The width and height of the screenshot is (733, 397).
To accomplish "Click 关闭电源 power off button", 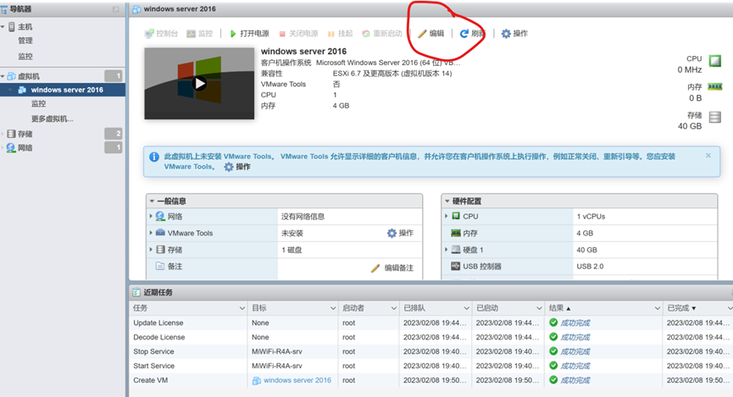I will [298, 33].
